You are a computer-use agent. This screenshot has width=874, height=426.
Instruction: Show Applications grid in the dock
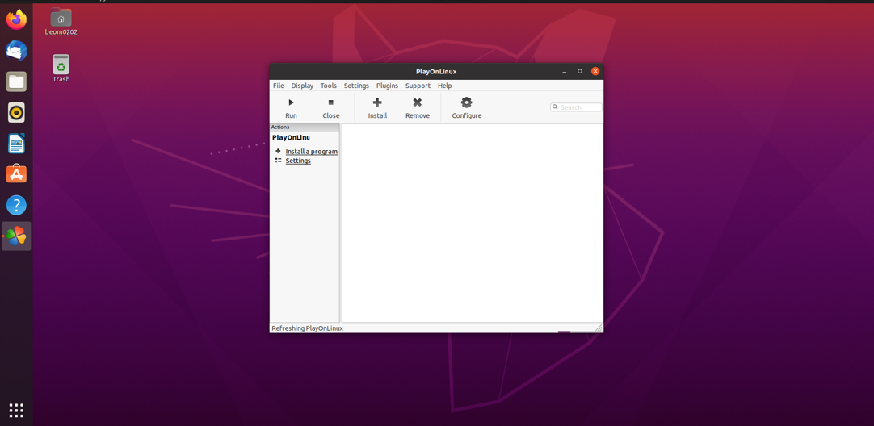click(16, 410)
